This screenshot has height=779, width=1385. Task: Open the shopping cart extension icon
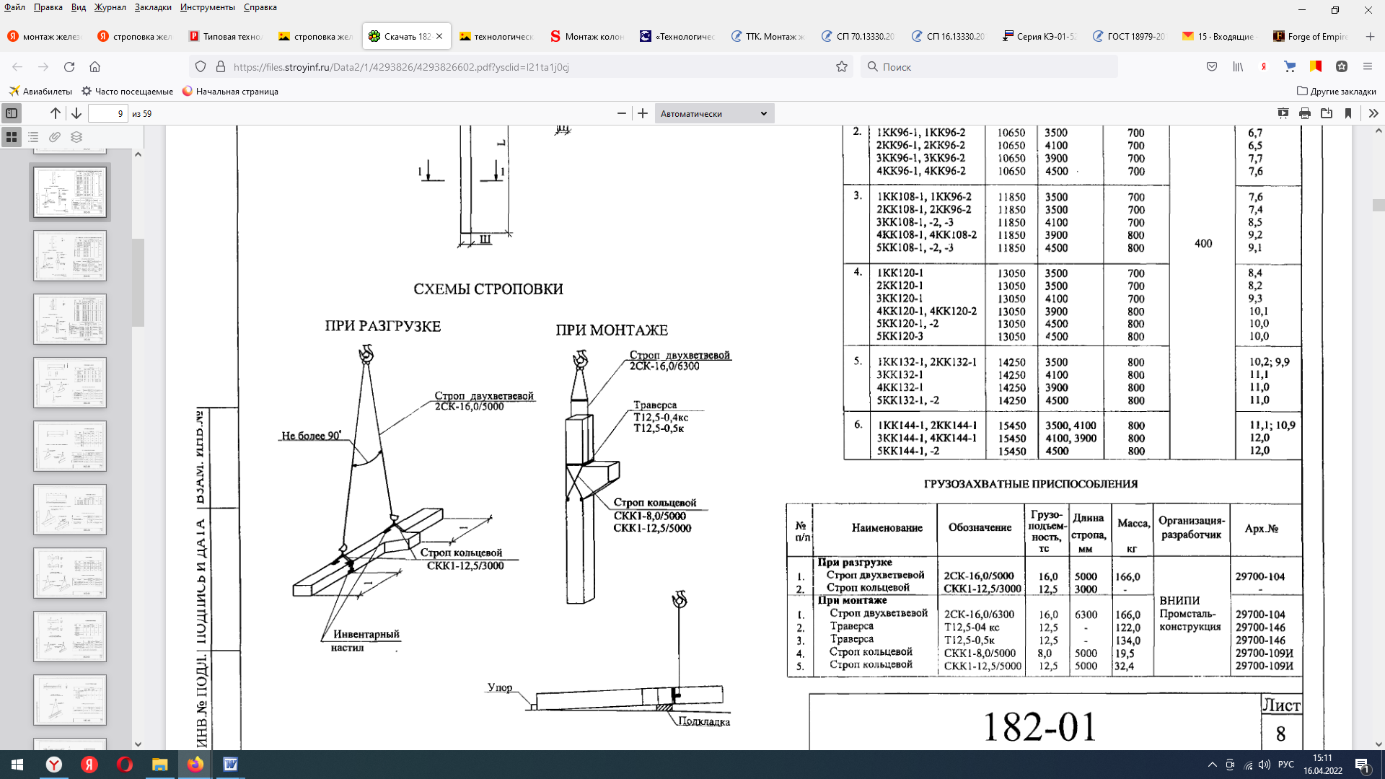click(x=1290, y=66)
